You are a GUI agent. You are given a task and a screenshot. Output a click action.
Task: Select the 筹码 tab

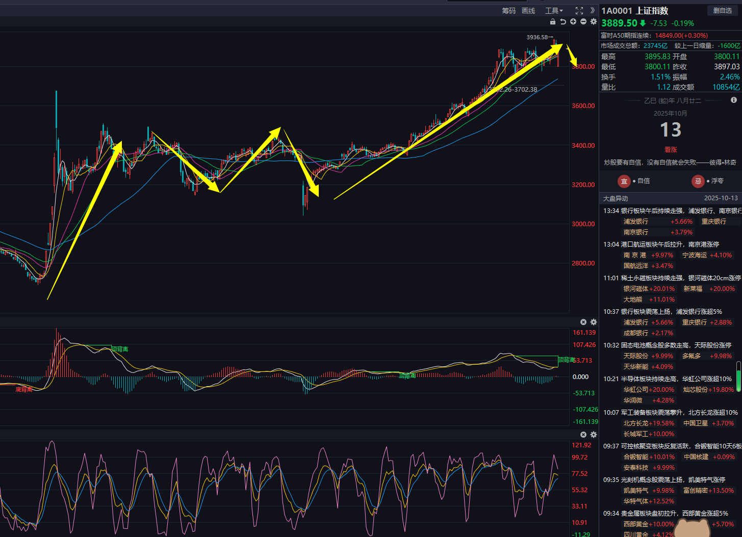[508, 11]
